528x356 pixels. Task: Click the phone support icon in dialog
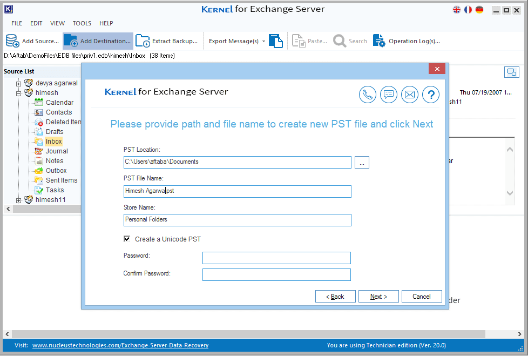(367, 95)
